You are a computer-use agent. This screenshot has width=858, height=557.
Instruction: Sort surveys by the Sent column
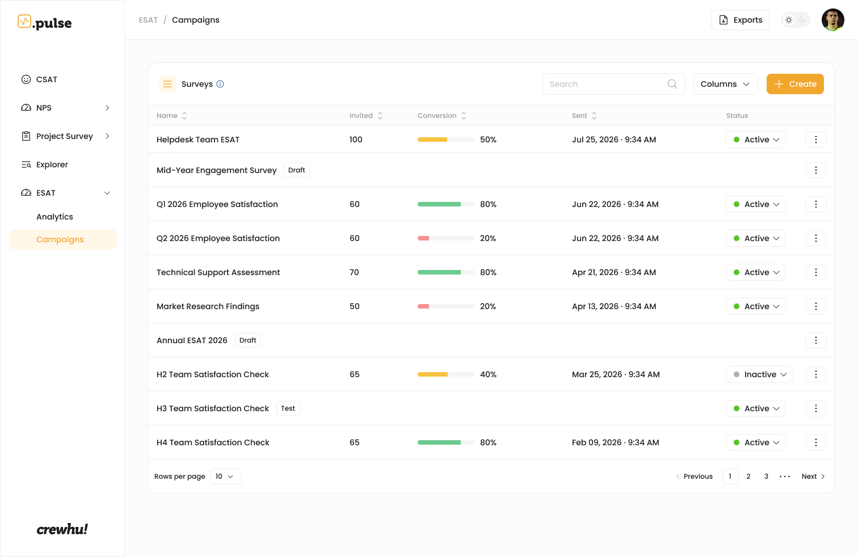pyautogui.click(x=594, y=116)
